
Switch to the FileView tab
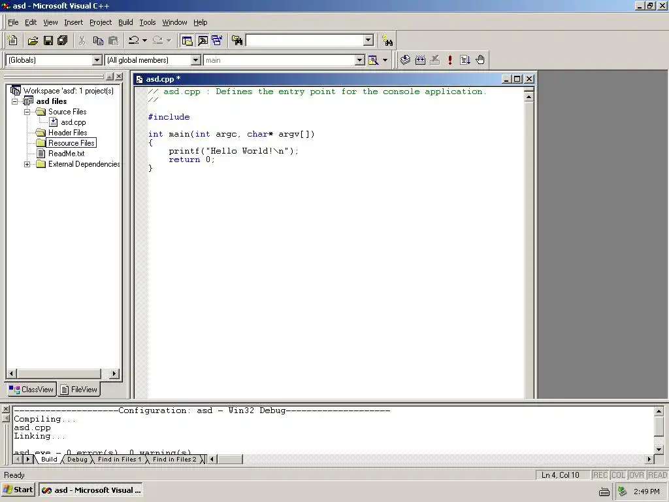pos(79,390)
